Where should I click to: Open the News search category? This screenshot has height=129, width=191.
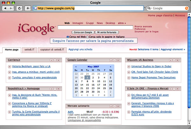[x=100, y=23]
